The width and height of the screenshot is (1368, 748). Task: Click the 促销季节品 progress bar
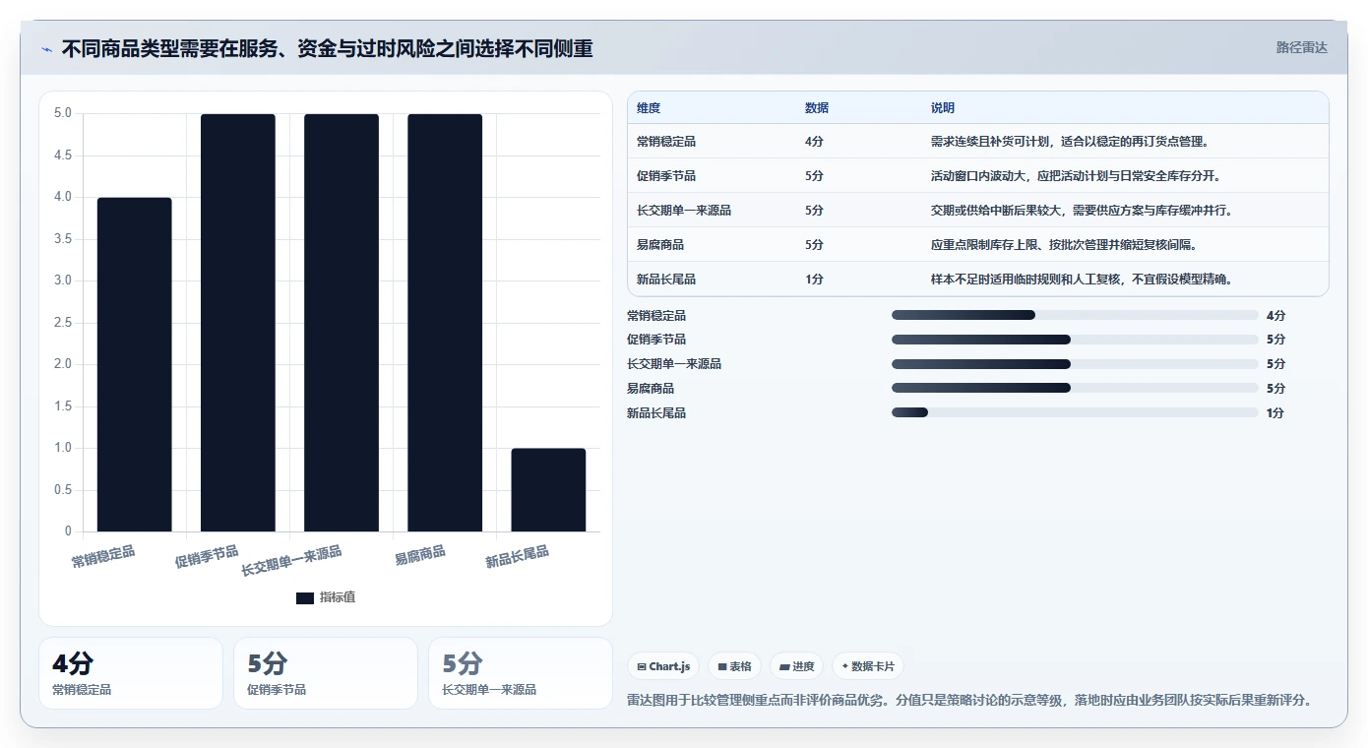(x=1075, y=340)
